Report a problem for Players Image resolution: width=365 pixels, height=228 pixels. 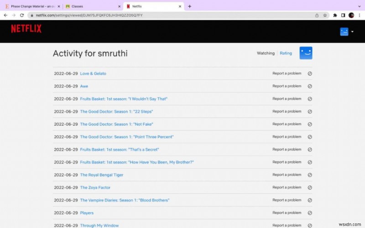click(287, 213)
